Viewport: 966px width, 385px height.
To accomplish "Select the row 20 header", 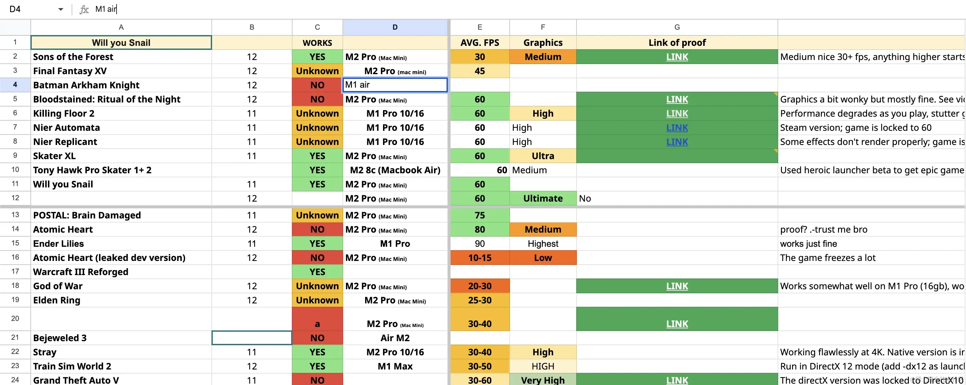I will [x=15, y=319].
